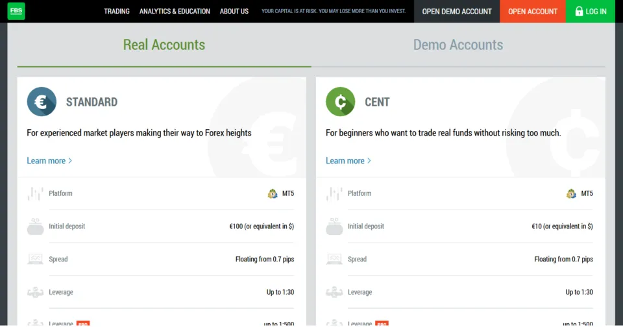Follow Learn more link under Standard
The image size is (623, 327).
point(49,160)
